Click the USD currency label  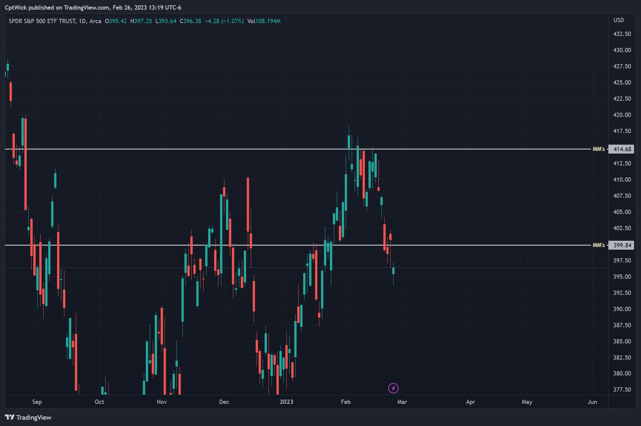pyautogui.click(x=619, y=20)
